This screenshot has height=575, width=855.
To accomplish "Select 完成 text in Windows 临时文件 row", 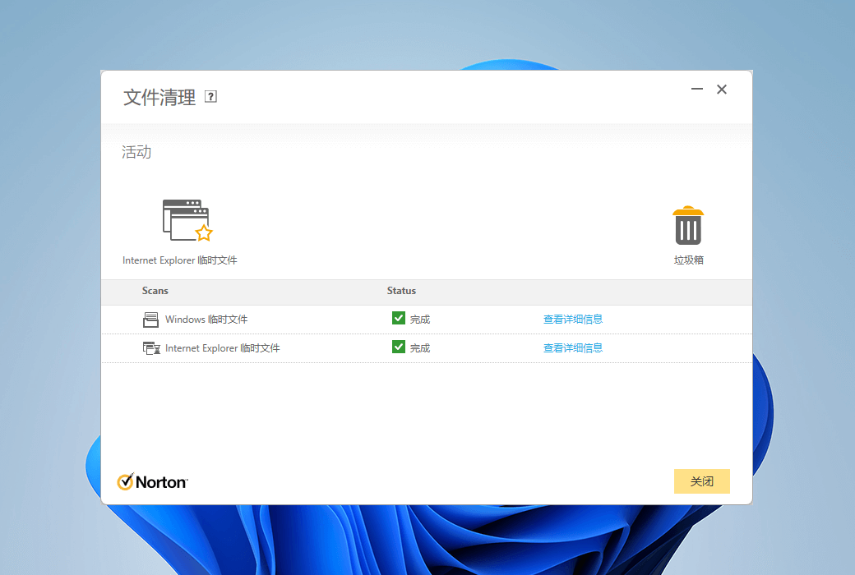I will (420, 320).
